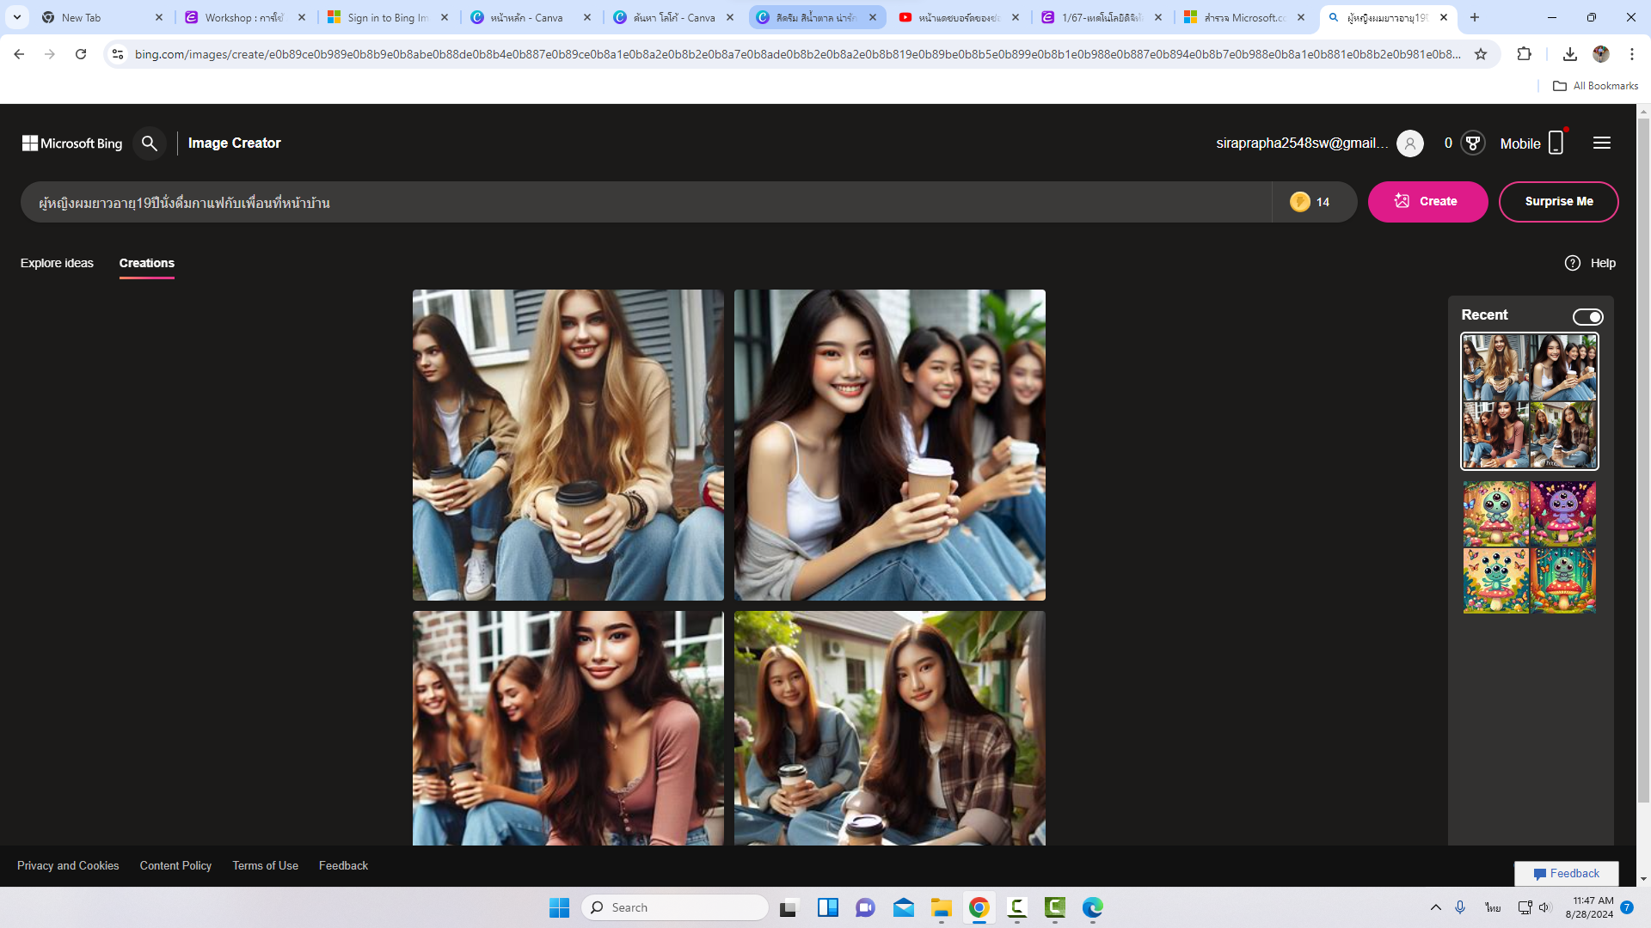This screenshot has height=928, width=1651.
Task: Click the Help question mark icon
Action: pos(1573,263)
